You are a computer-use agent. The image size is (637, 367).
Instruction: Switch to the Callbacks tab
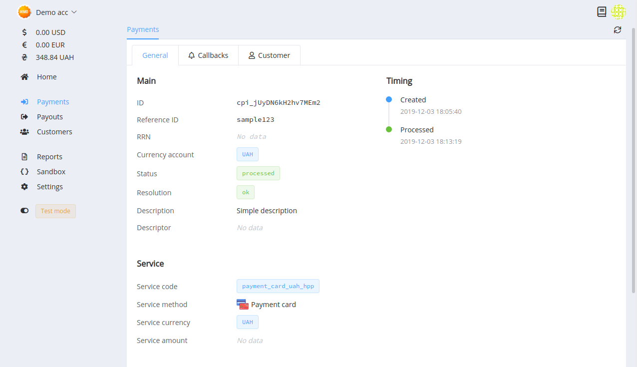tap(208, 55)
